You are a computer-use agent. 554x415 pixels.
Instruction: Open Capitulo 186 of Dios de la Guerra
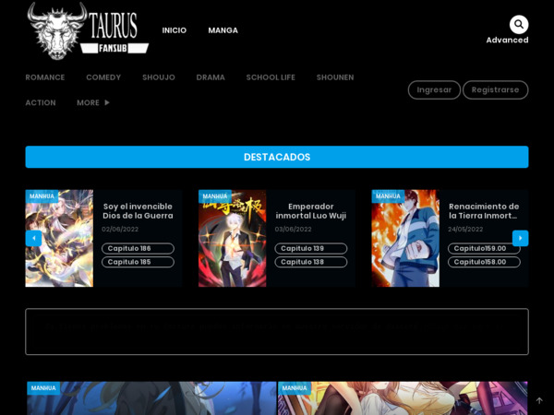click(138, 248)
